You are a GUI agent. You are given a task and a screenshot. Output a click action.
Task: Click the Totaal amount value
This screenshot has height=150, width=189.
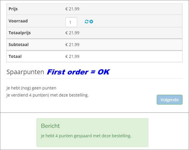pos(72,56)
